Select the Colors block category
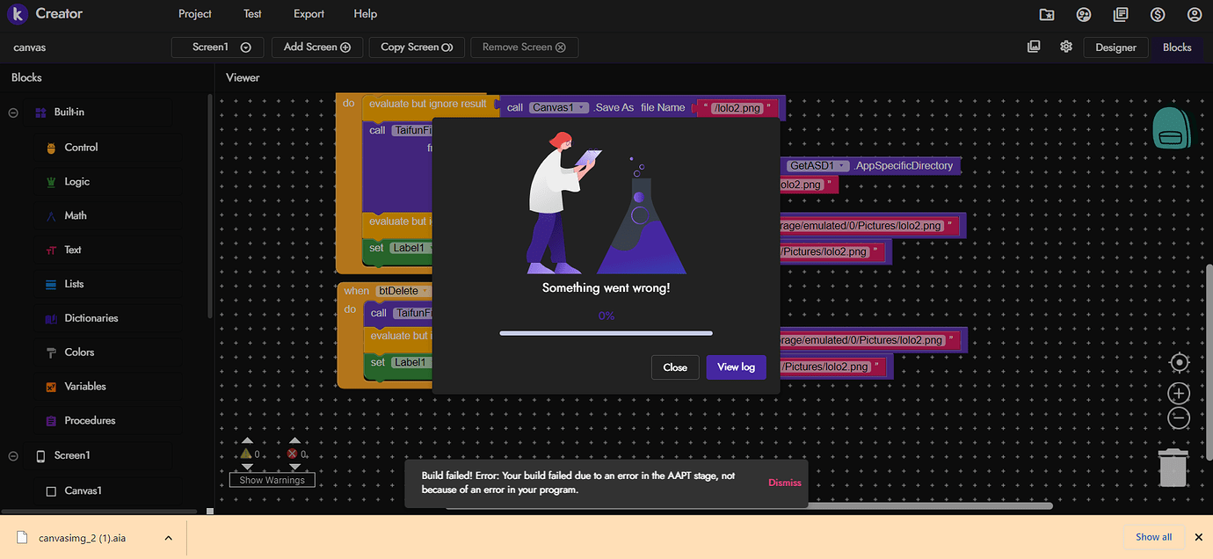Viewport: 1213px width, 559px height. pyautogui.click(x=79, y=352)
